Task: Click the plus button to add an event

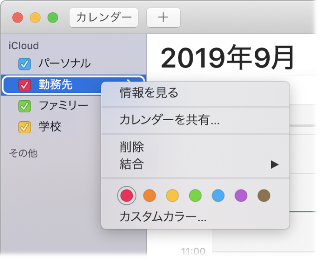Action: coord(163,17)
